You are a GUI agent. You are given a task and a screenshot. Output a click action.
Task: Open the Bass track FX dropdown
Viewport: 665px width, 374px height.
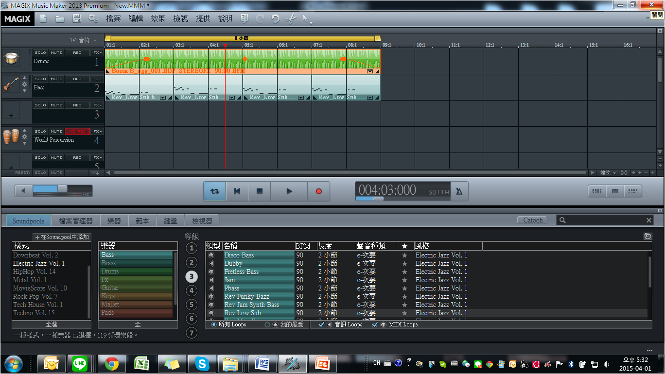tap(97, 79)
